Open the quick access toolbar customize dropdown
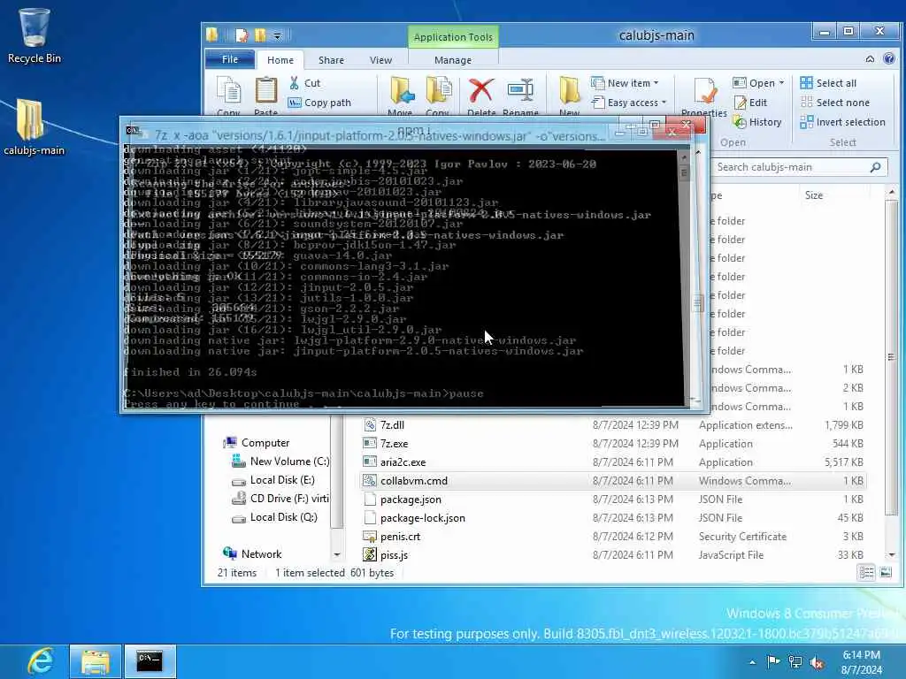 pos(277,36)
